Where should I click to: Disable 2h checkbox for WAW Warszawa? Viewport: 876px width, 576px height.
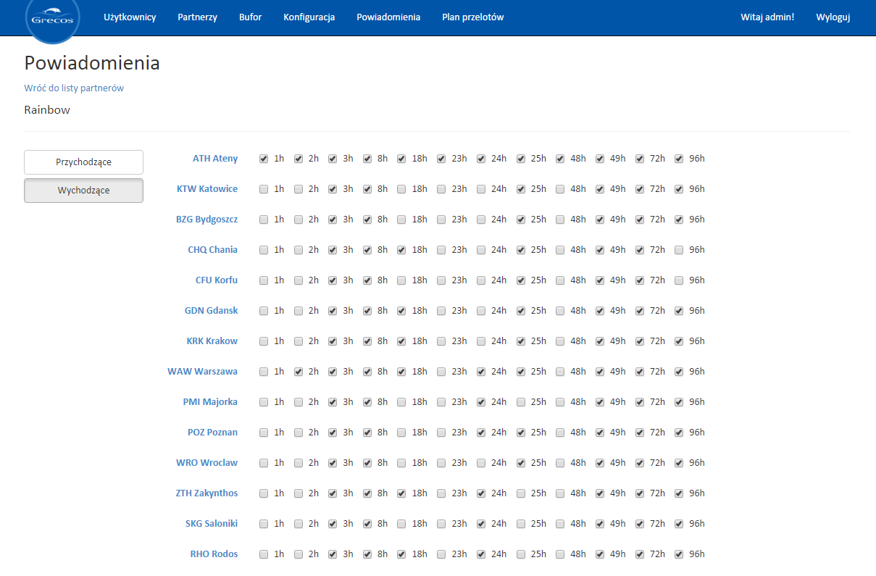tap(299, 372)
